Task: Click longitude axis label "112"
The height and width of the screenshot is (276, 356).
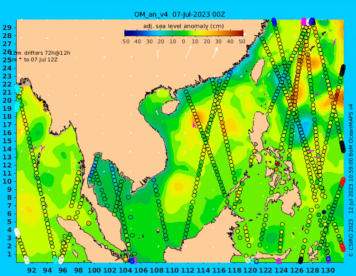Action: point(187,270)
